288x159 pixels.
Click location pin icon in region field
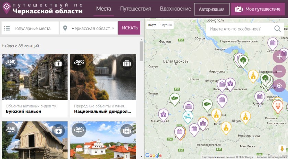click(x=65, y=28)
